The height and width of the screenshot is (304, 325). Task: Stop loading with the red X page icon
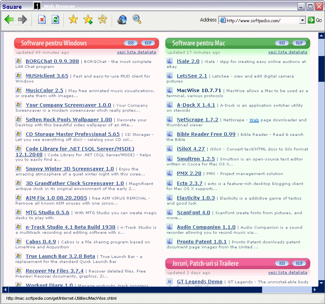pyautogui.click(x=42, y=20)
